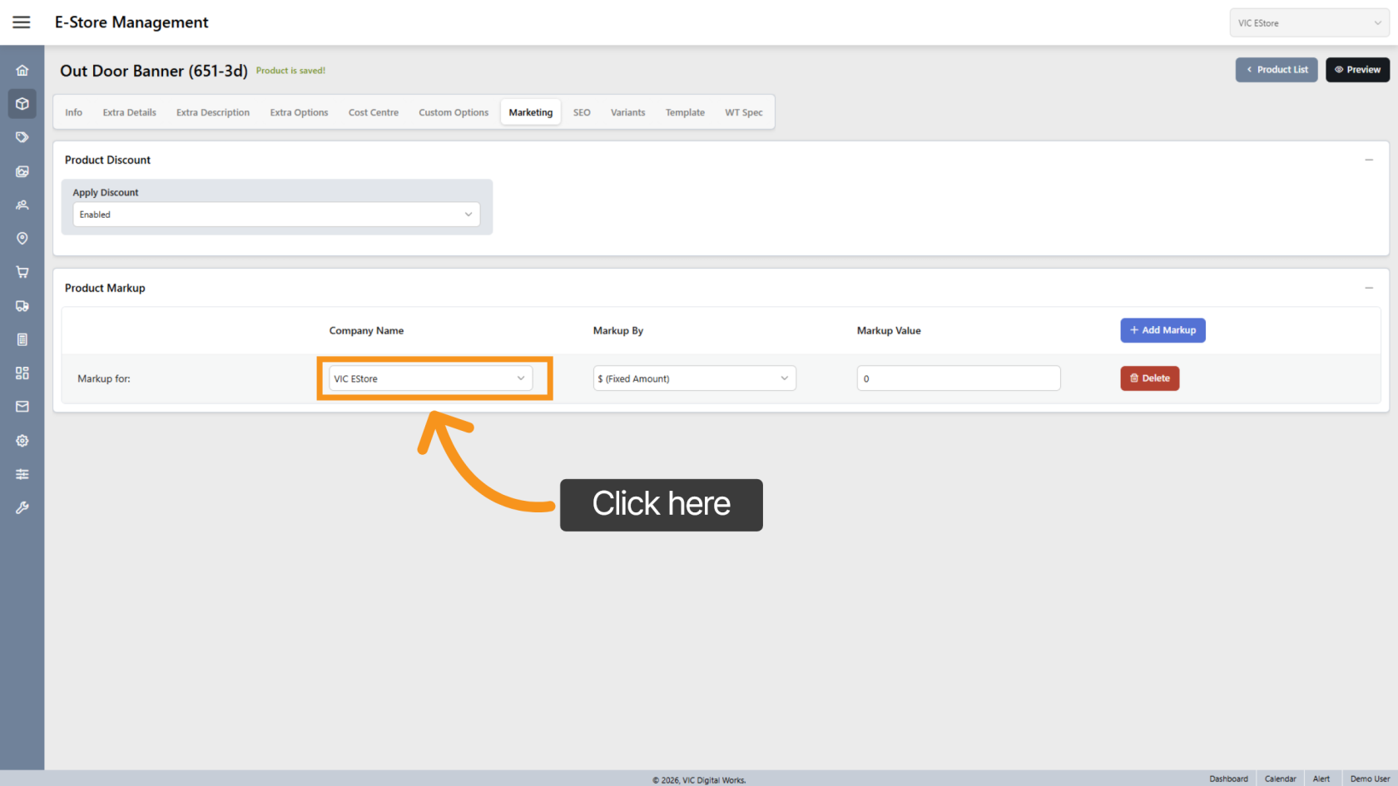The width and height of the screenshot is (1398, 786).
Task: Click the red Delete button
Action: click(1149, 378)
